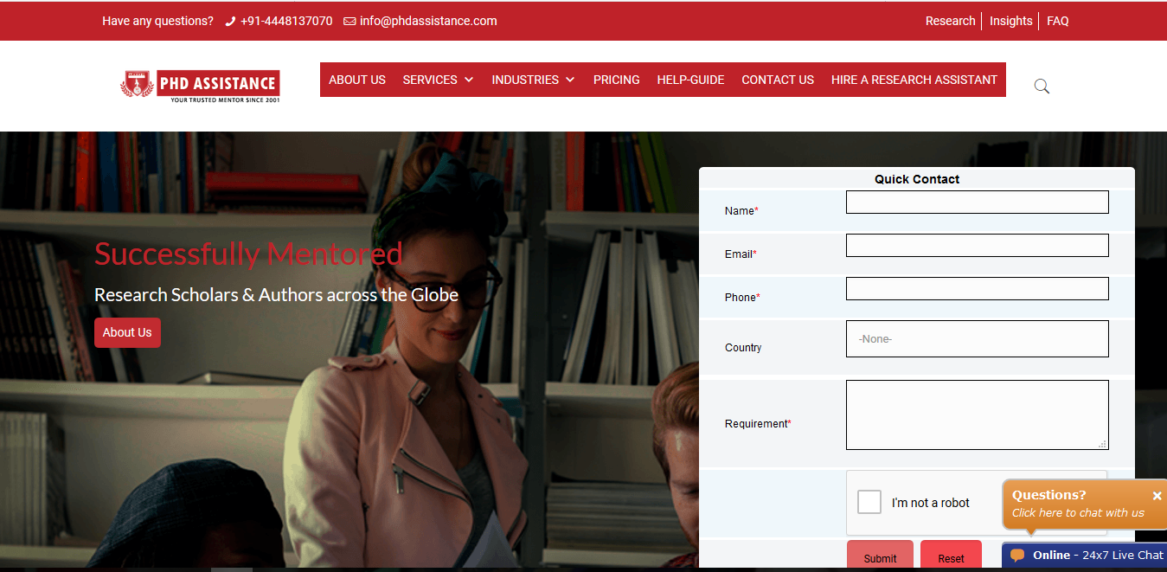Open the FAQ link in top bar
Viewport: 1167px width, 572px height.
coord(1057,21)
